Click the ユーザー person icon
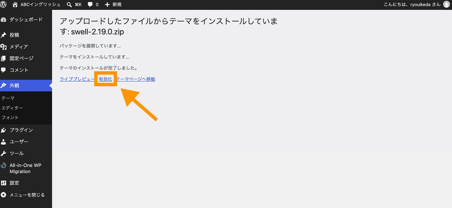 4,142
